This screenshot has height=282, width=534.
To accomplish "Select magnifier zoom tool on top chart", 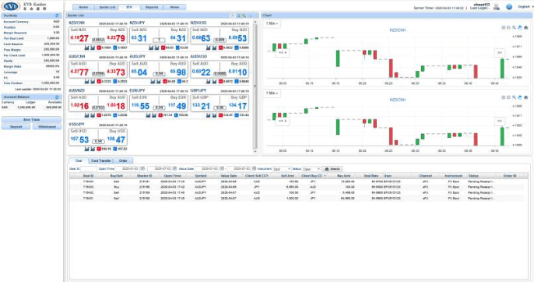I will click(x=515, y=27).
